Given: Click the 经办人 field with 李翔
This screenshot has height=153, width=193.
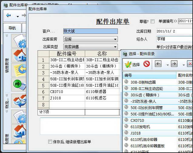Looking at the screenshot, I should 175,39.
